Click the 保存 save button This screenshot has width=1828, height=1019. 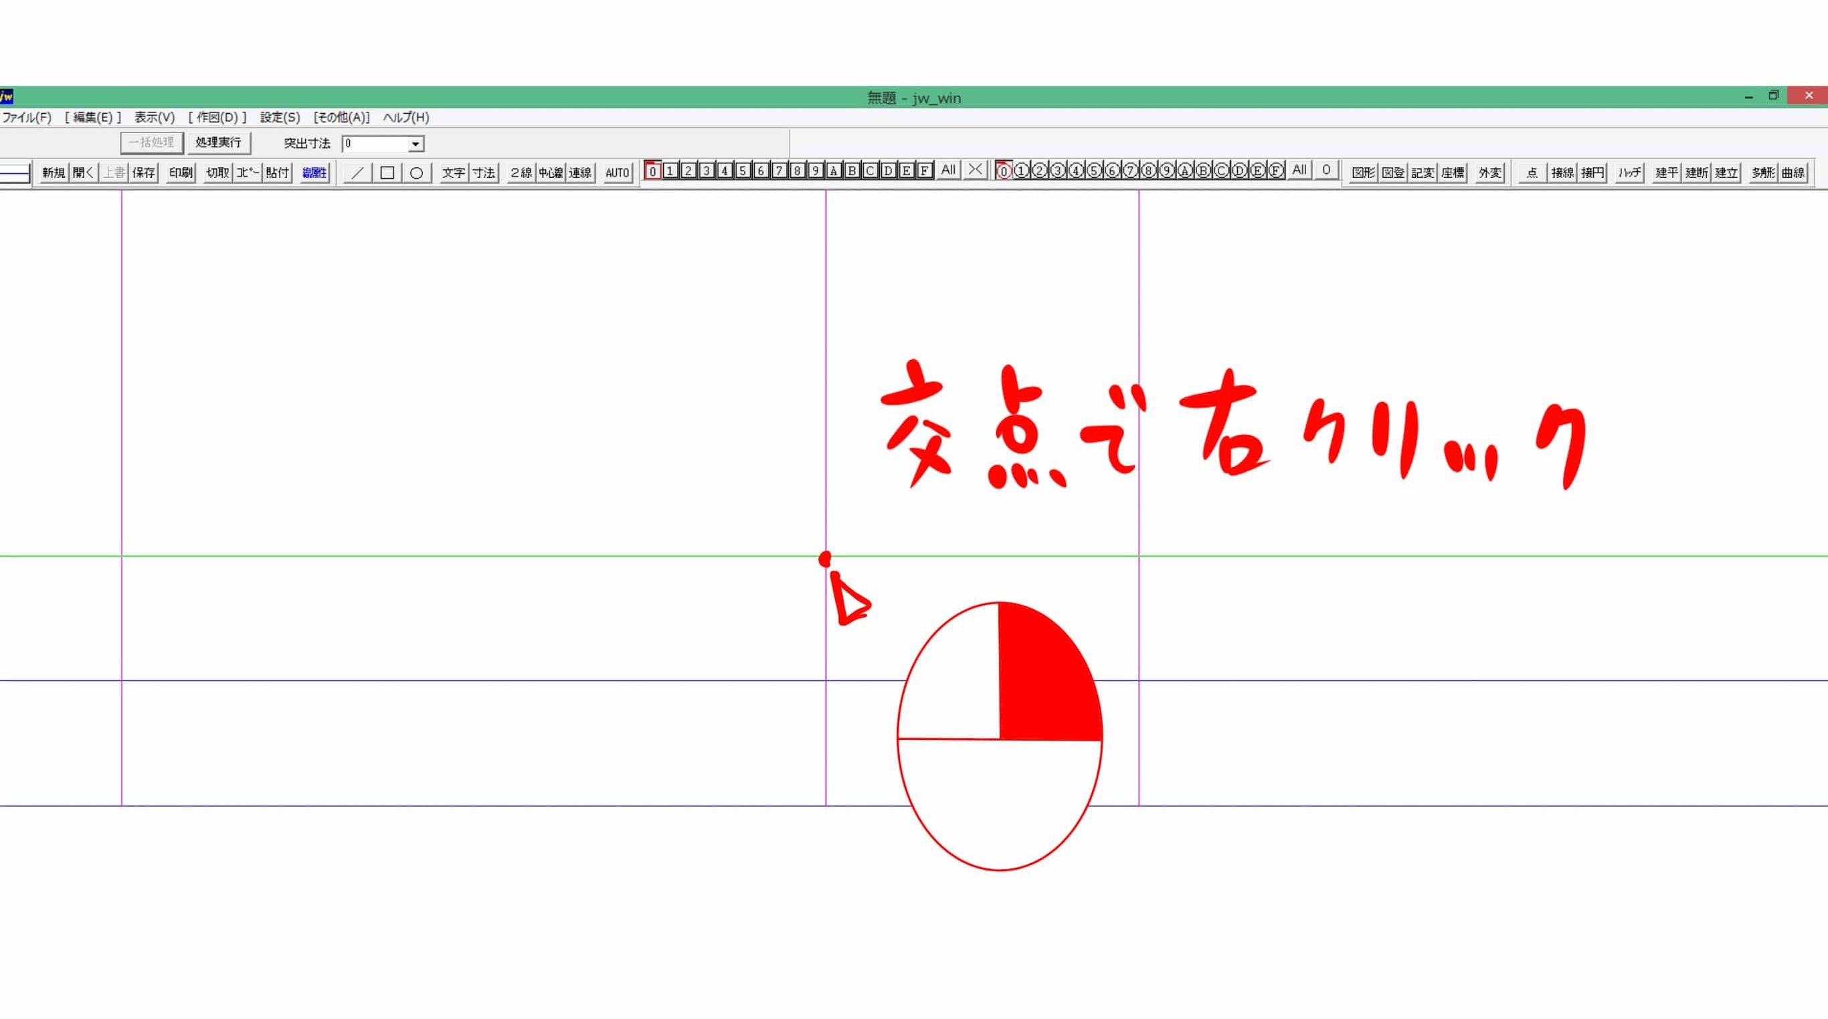click(143, 173)
